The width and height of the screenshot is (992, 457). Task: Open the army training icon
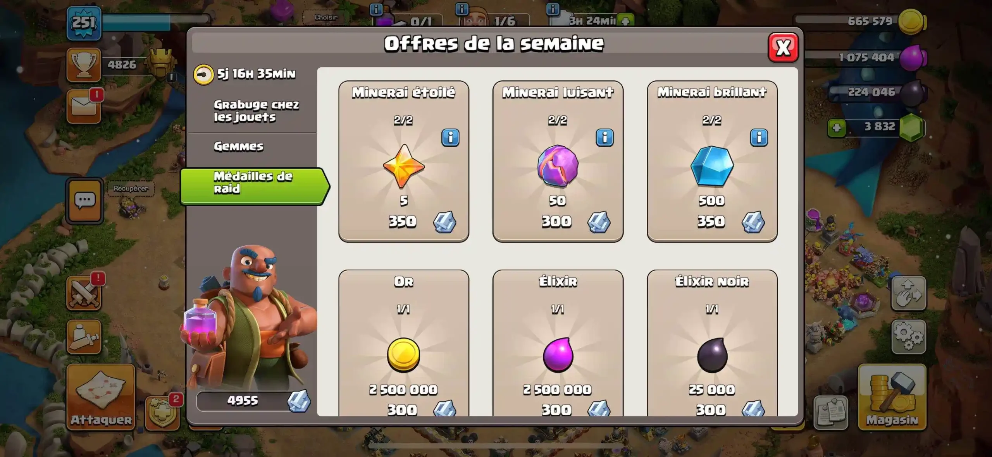(x=84, y=337)
